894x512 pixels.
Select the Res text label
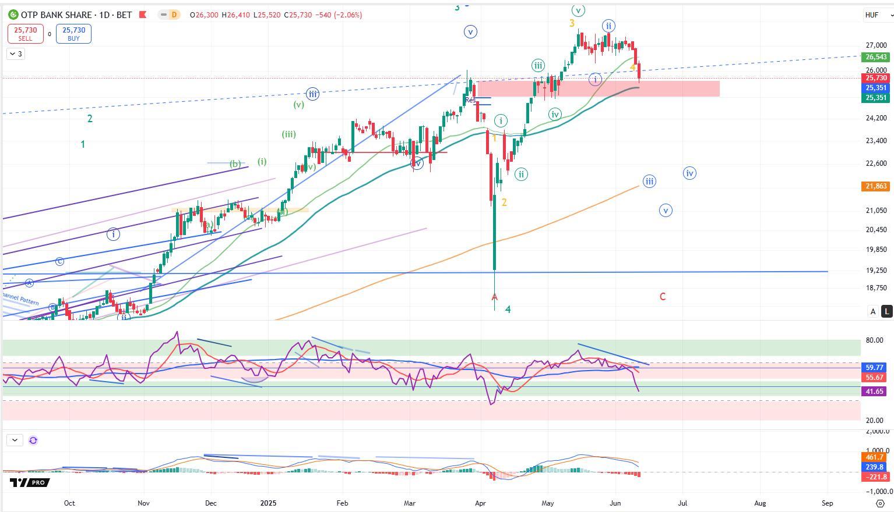[x=470, y=100]
